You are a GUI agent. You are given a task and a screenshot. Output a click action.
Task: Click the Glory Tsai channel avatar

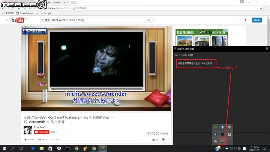click(x=28, y=130)
